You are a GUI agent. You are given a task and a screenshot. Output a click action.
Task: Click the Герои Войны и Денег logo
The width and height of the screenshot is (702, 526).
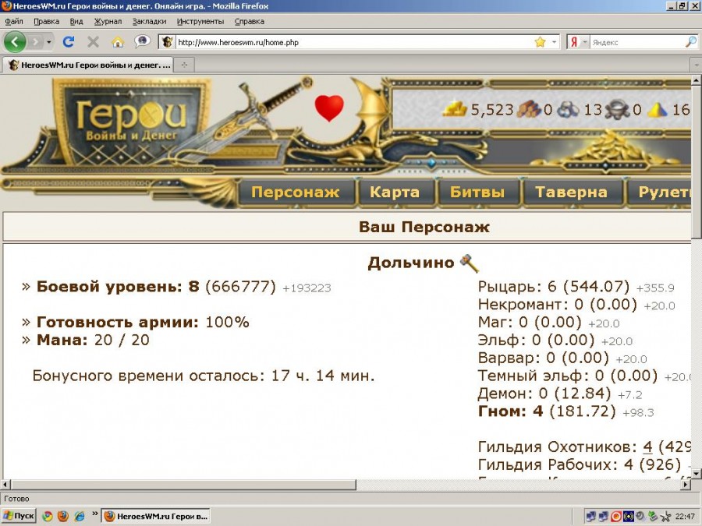point(131,121)
